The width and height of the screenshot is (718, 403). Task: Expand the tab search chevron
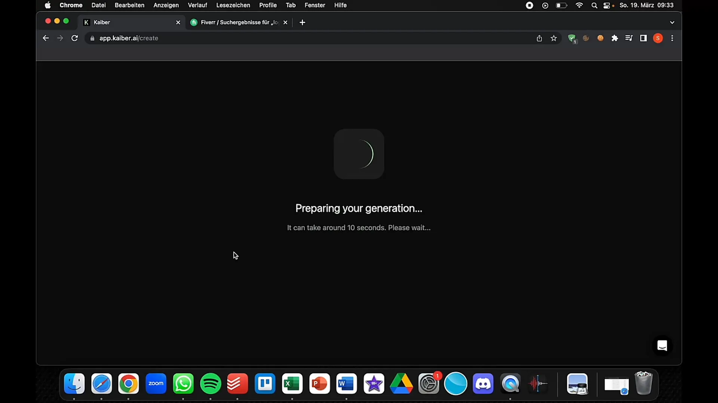click(672, 22)
